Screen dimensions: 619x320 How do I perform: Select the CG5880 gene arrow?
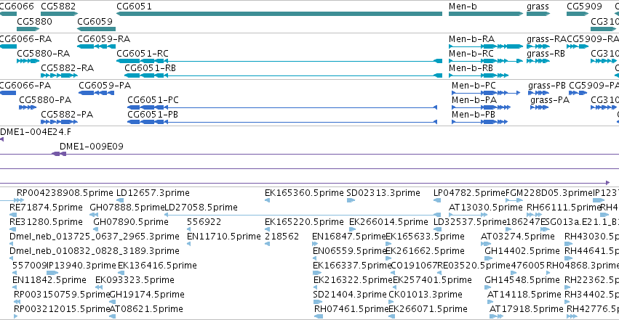28,29
